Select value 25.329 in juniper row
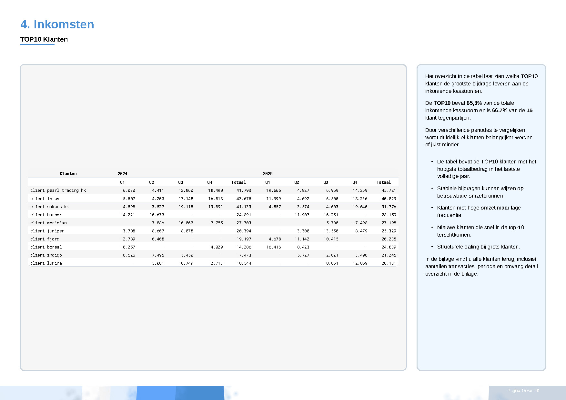 tap(389, 231)
